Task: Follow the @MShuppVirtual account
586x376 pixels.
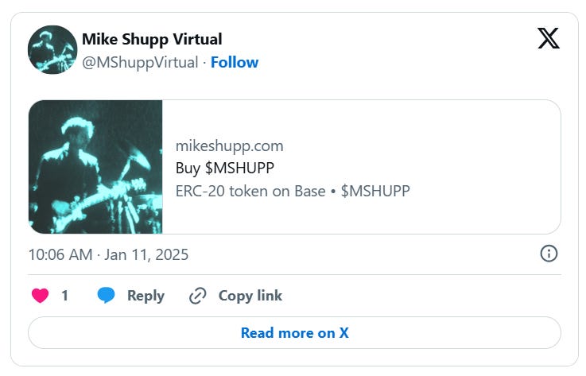Action: (235, 62)
